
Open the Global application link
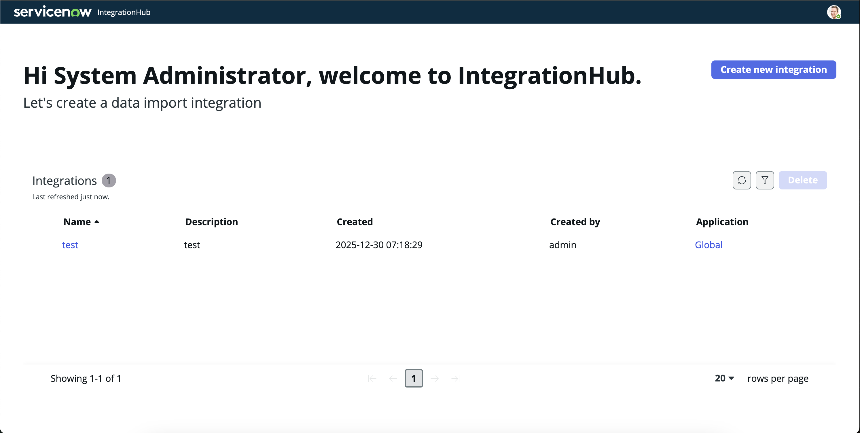coord(708,245)
